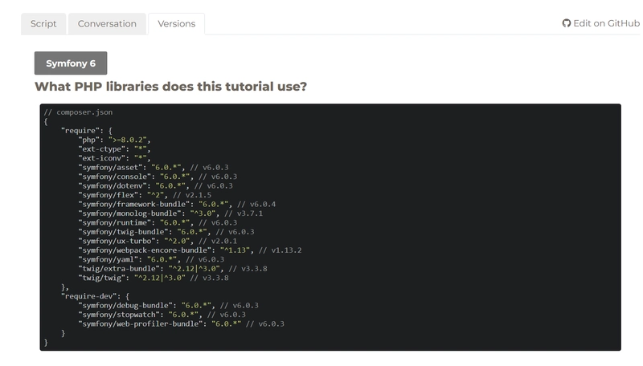Select the Versions tab
The image size is (643, 366).
pyautogui.click(x=176, y=24)
